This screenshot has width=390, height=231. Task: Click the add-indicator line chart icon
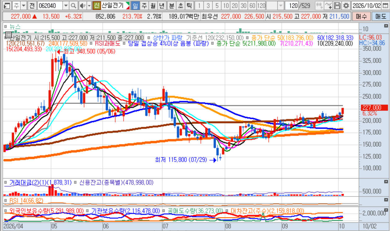(x=329, y=6)
